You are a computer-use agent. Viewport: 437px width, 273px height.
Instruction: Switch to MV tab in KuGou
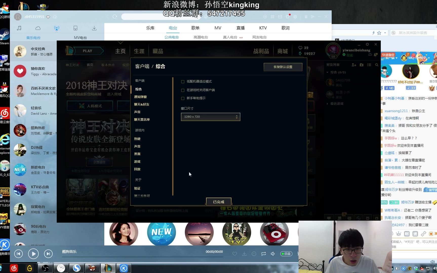tap(218, 28)
